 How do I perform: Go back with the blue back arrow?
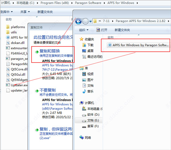click(78, 21)
